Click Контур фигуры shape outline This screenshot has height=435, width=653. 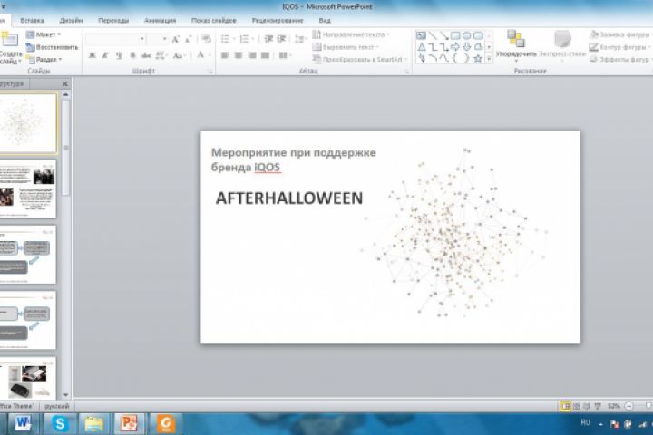tap(619, 47)
